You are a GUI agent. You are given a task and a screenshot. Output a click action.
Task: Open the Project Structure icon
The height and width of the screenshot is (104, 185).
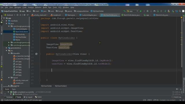coord(176,11)
